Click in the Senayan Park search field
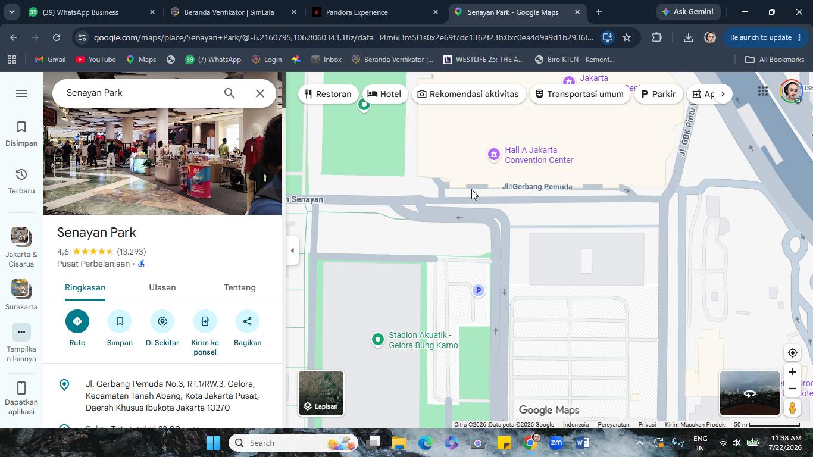Viewport: 813px width, 457px height. (x=140, y=93)
